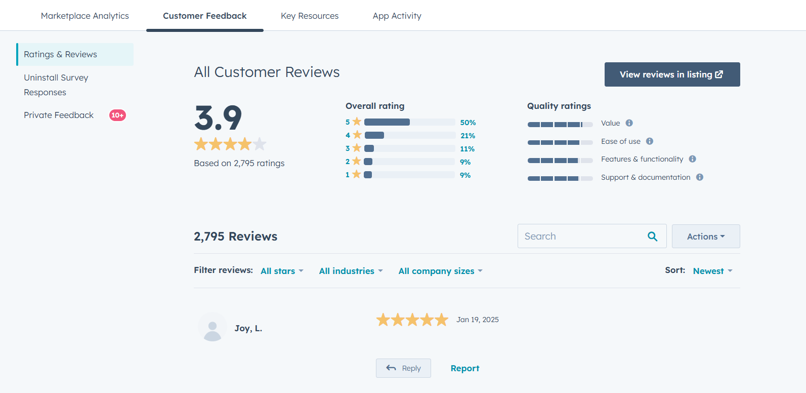Screen dimensions: 806x393
Task: Click the magnifying glass search icon
Action: click(x=653, y=237)
